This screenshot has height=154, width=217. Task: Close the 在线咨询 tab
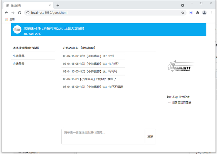coord(50,5)
